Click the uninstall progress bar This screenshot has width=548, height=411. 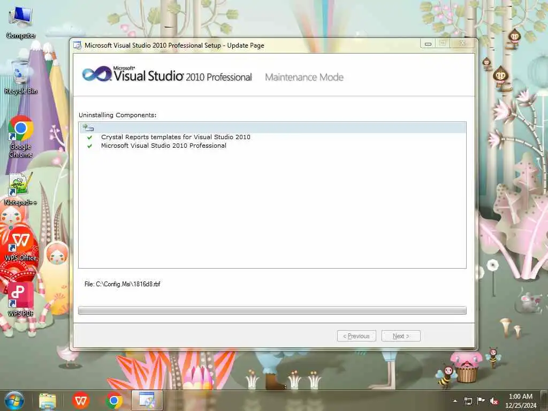click(x=272, y=310)
